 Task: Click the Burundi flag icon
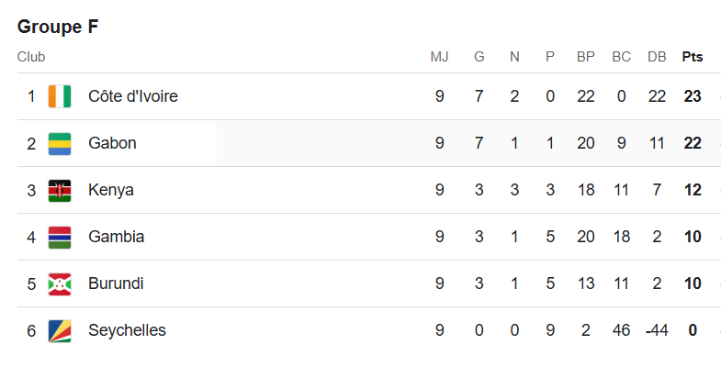pos(60,284)
